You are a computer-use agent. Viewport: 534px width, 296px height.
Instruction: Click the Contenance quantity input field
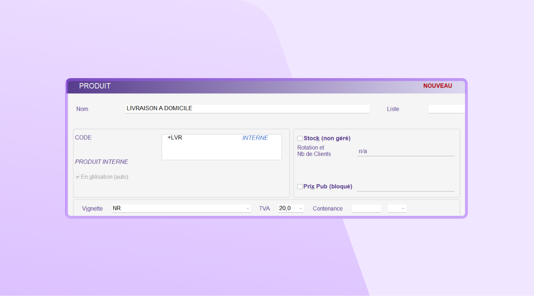pos(366,209)
